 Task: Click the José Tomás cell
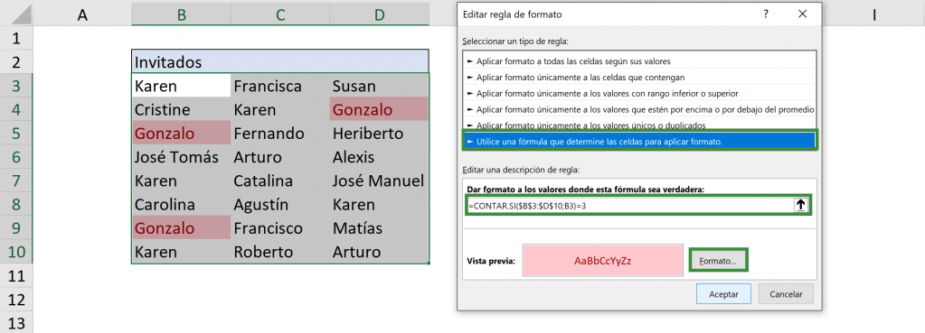(x=181, y=157)
